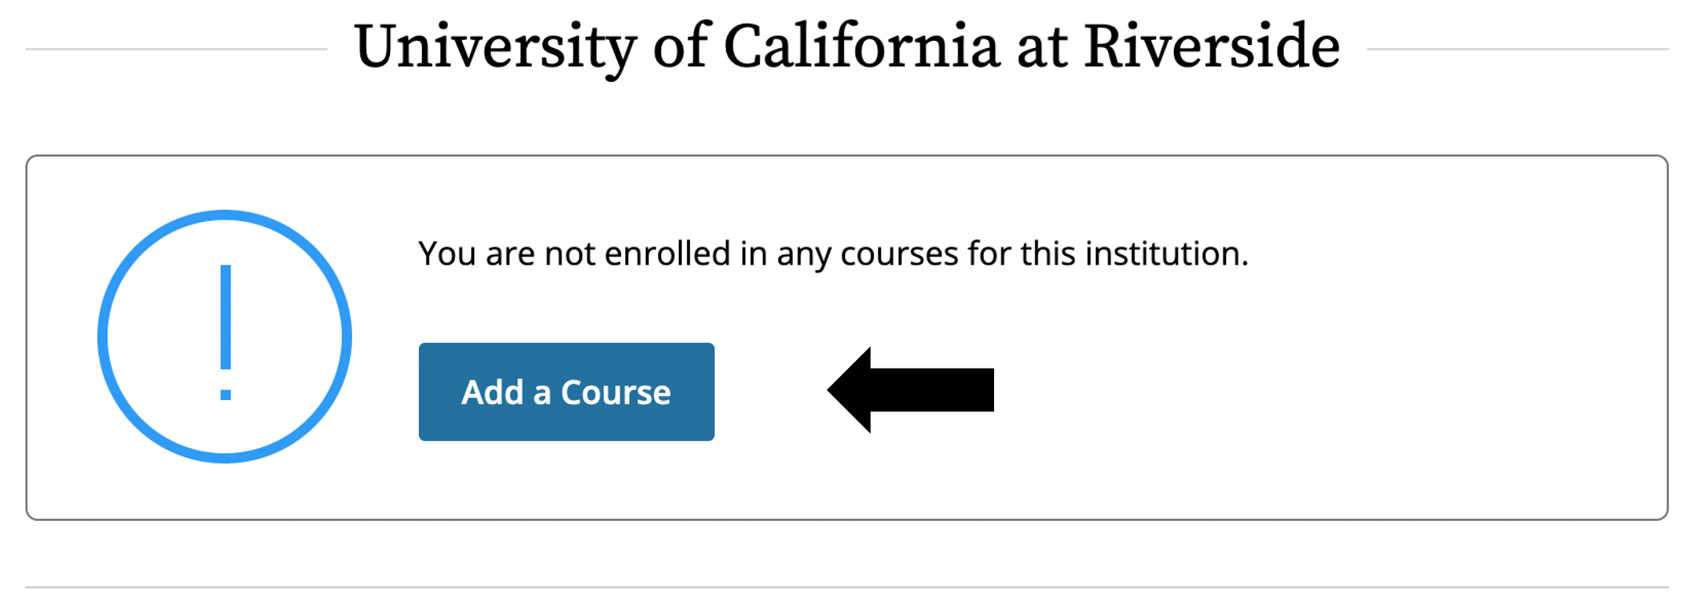Image resolution: width=1701 pixels, height=606 pixels.
Task: Click the black left-pointing arrow
Action: (x=911, y=390)
